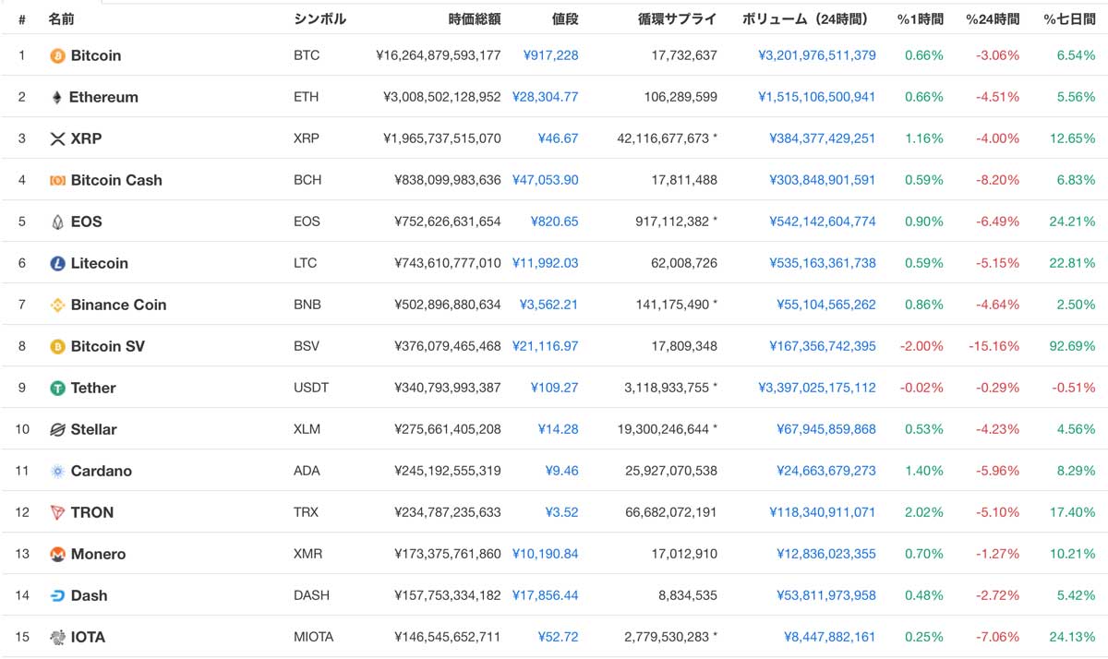Screen dimensions: 1108x659
Task: Sort by the %24時間 column header
Action: [993, 18]
